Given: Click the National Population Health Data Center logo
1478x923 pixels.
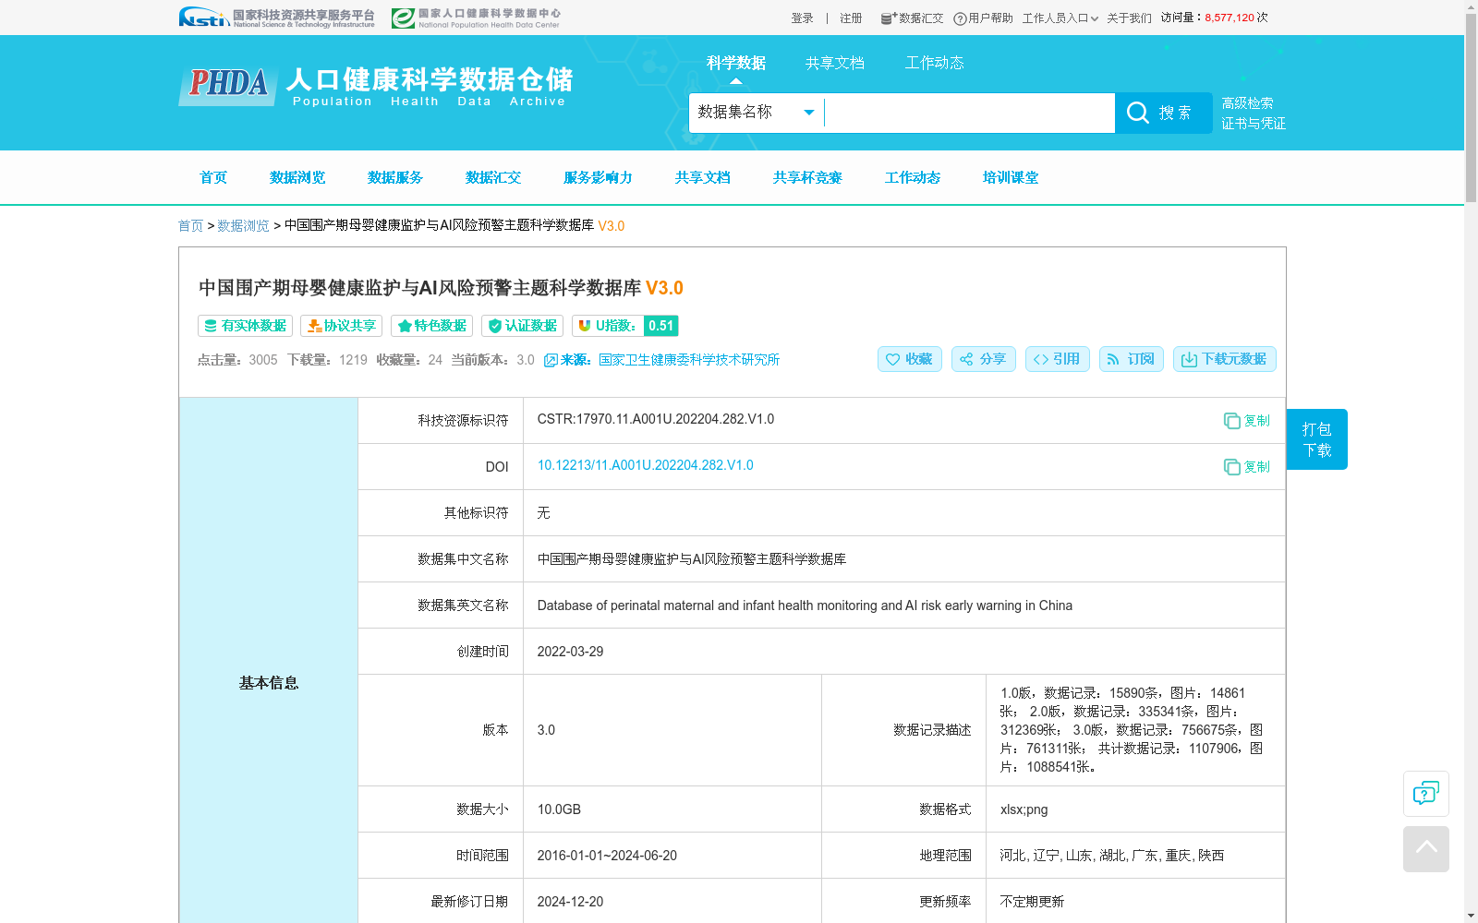Looking at the screenshot, I should (476, 18).
